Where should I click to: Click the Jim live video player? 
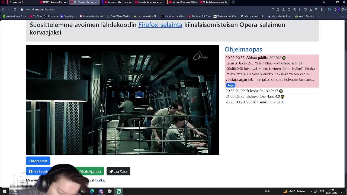coord(123,100)
